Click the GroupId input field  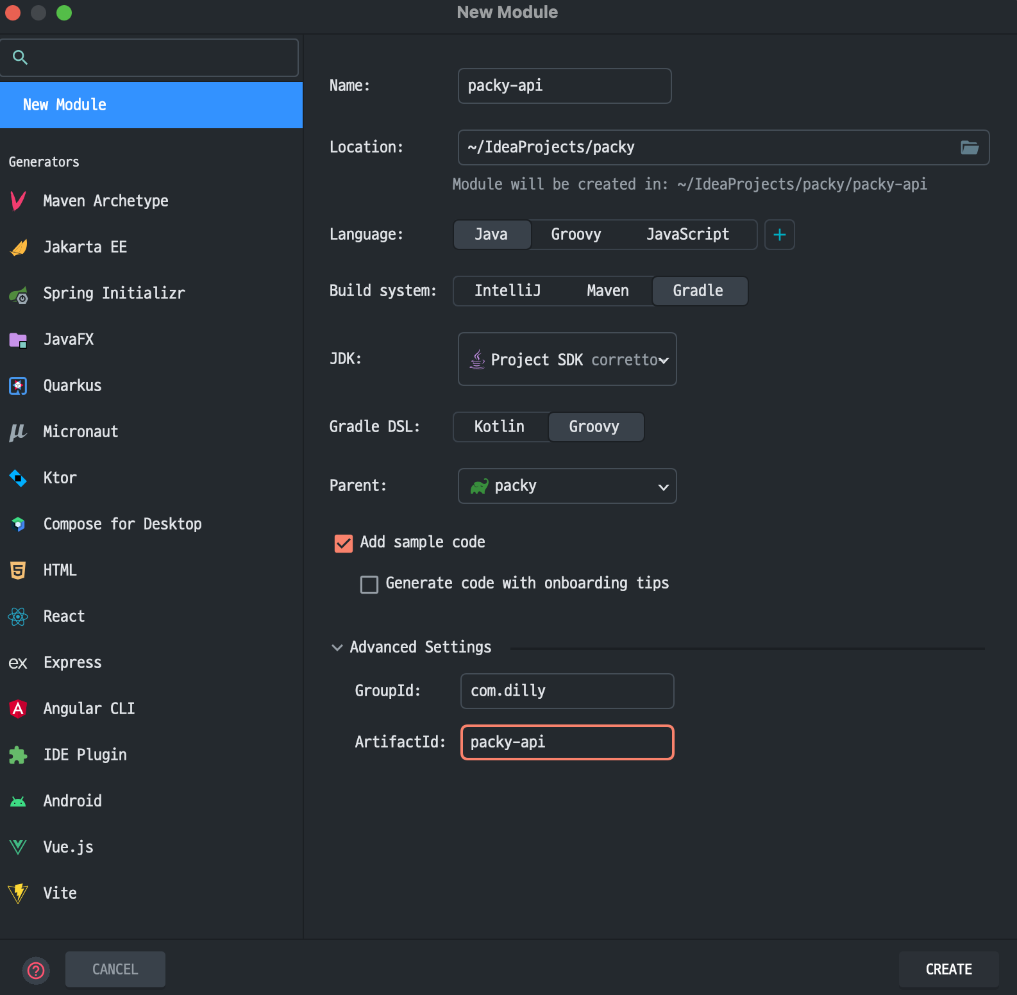click(x=567, y=691)
